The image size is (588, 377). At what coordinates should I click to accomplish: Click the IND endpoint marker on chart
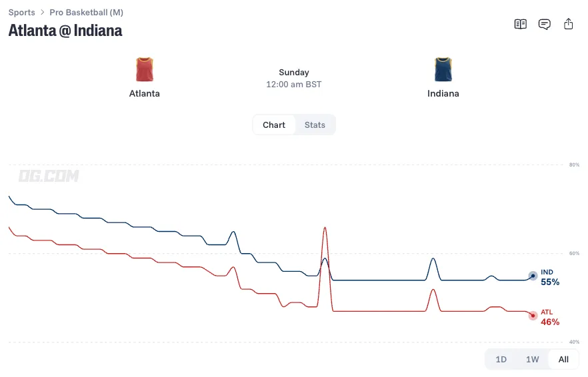coord(533,276)
